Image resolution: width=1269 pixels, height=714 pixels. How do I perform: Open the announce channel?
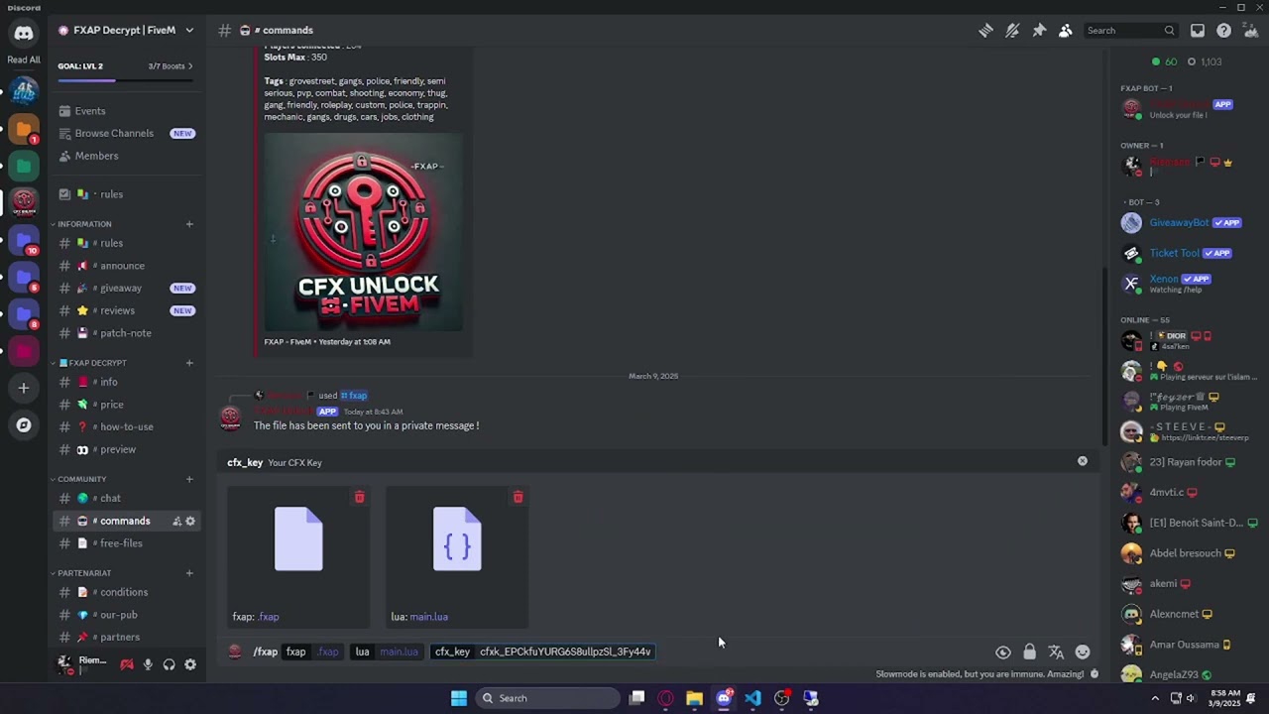[126, 266]
